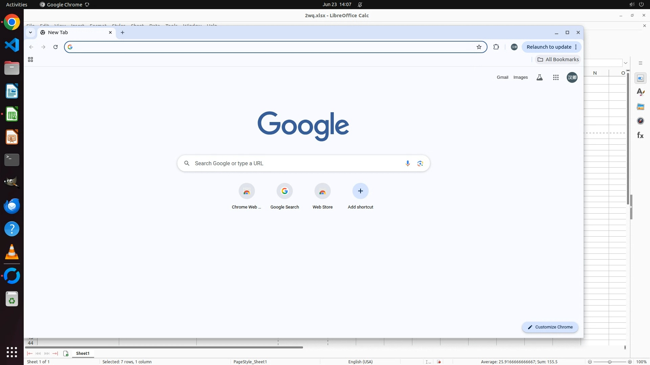The image size is (650, 365).
Task: Click the Customize Chrome button
Action: [550, 327]
